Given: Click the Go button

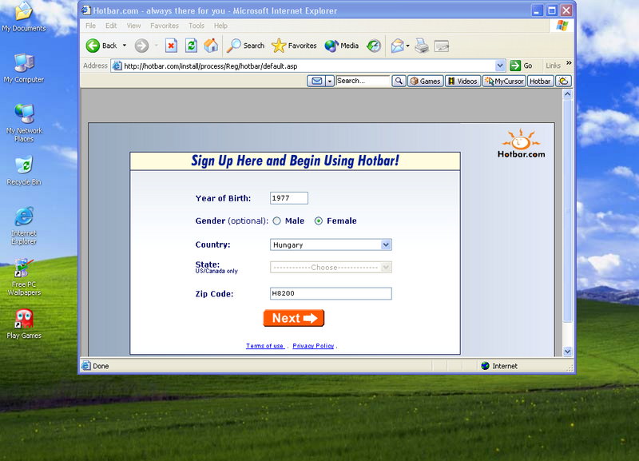Looking at the screenshot, I should [x=522, y=66].
